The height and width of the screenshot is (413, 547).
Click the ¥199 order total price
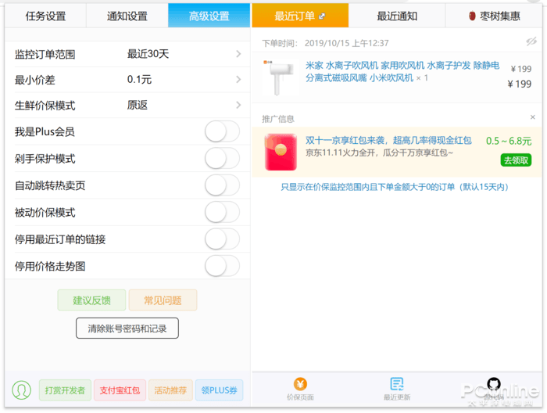point(519,84)
